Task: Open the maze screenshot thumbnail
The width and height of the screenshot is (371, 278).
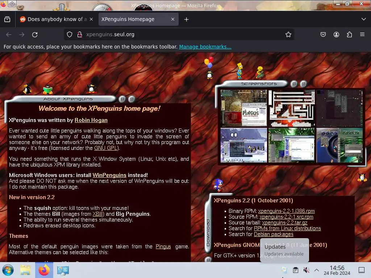Action: 292,108
